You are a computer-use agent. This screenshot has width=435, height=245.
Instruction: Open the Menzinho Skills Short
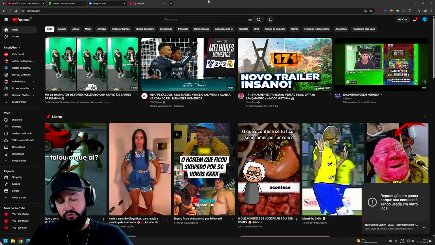pyautogui.click(x=333, y=169)
